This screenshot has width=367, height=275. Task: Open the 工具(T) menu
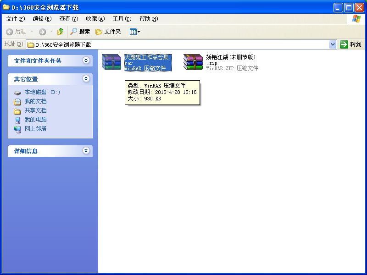click(122, 19)
